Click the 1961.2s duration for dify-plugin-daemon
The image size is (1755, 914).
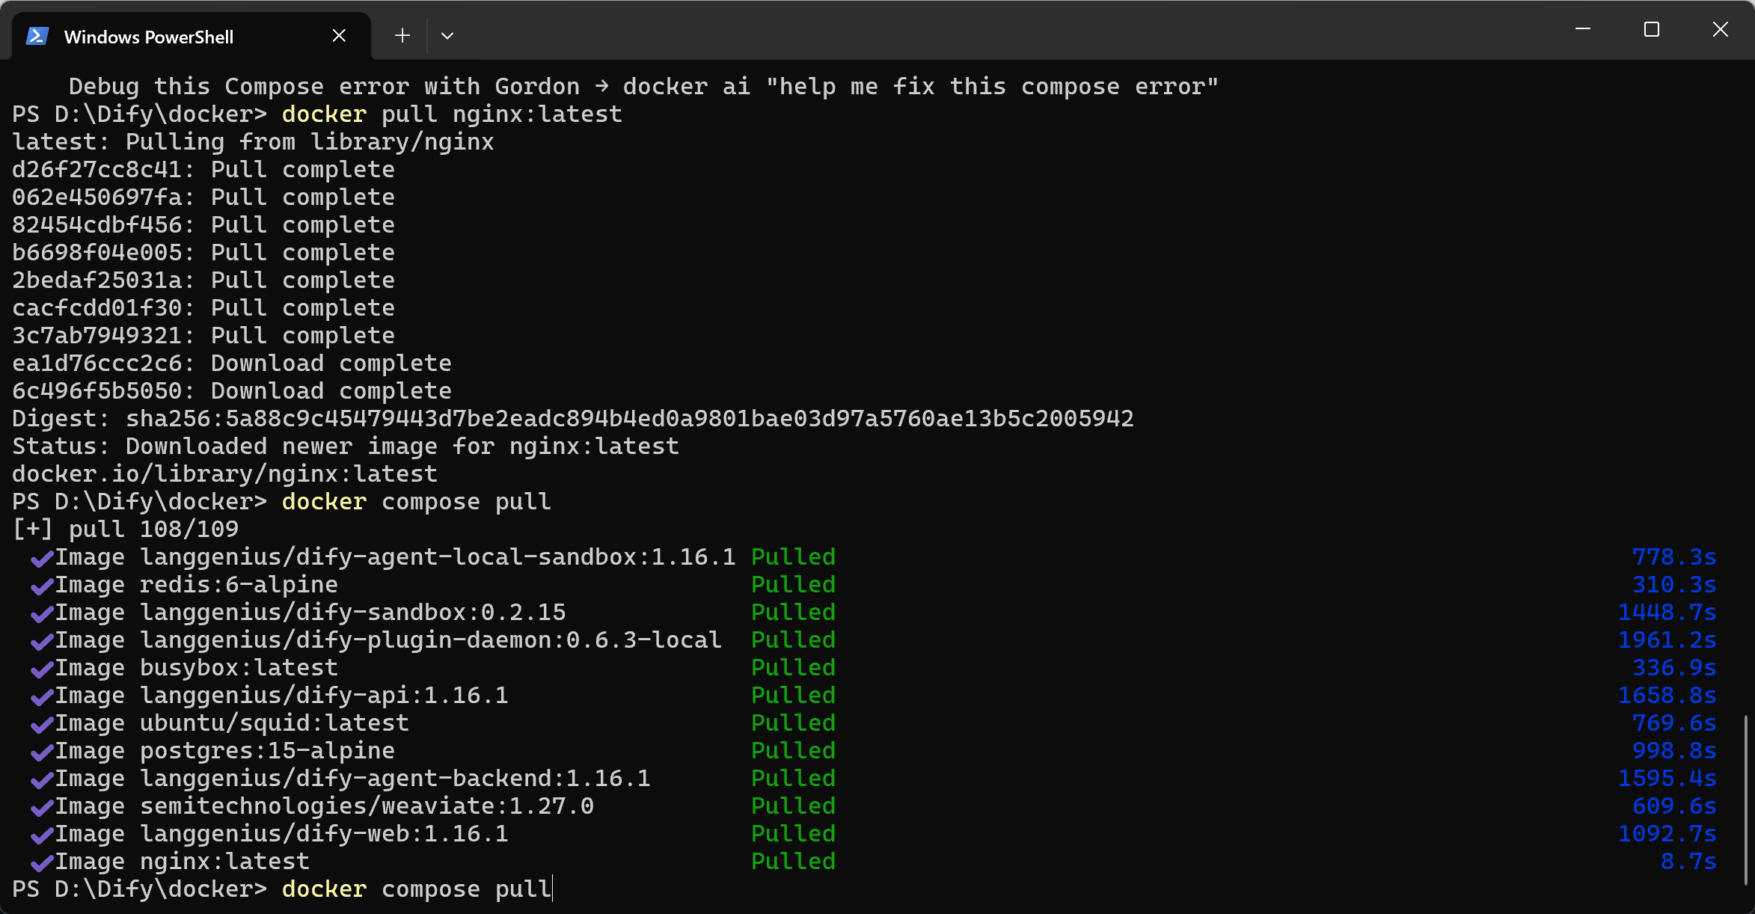pos(1667,640)
